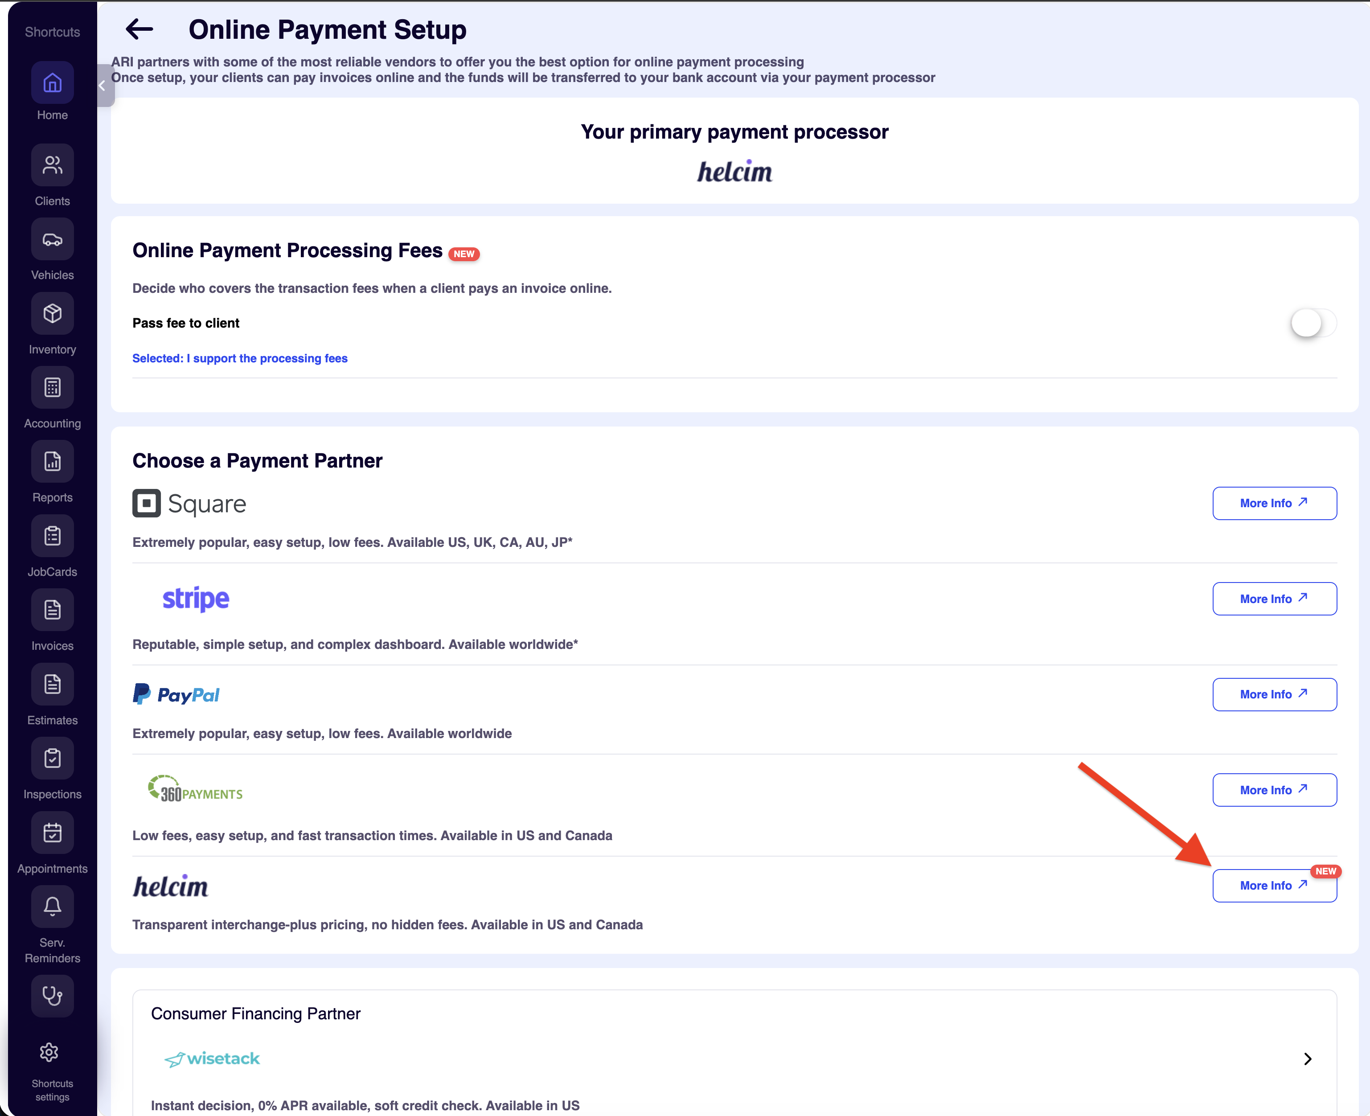Click the 'Pass fee to client' label
This screenshot has height=1116, width=1370.
pyautogui.click(x=186, y=324)
